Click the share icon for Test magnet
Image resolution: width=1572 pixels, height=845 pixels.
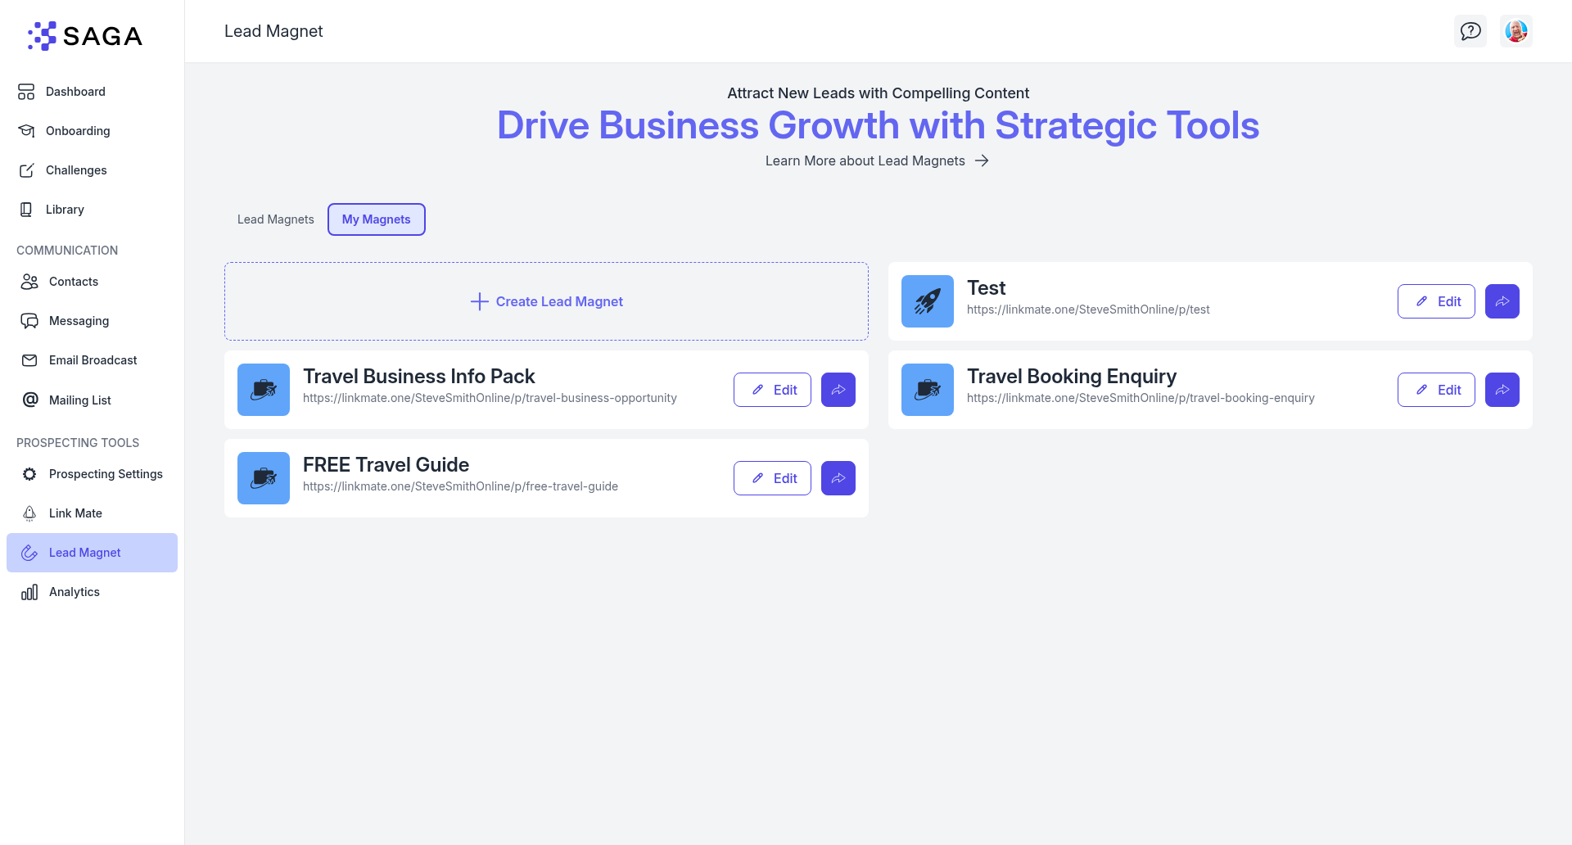1502,301
